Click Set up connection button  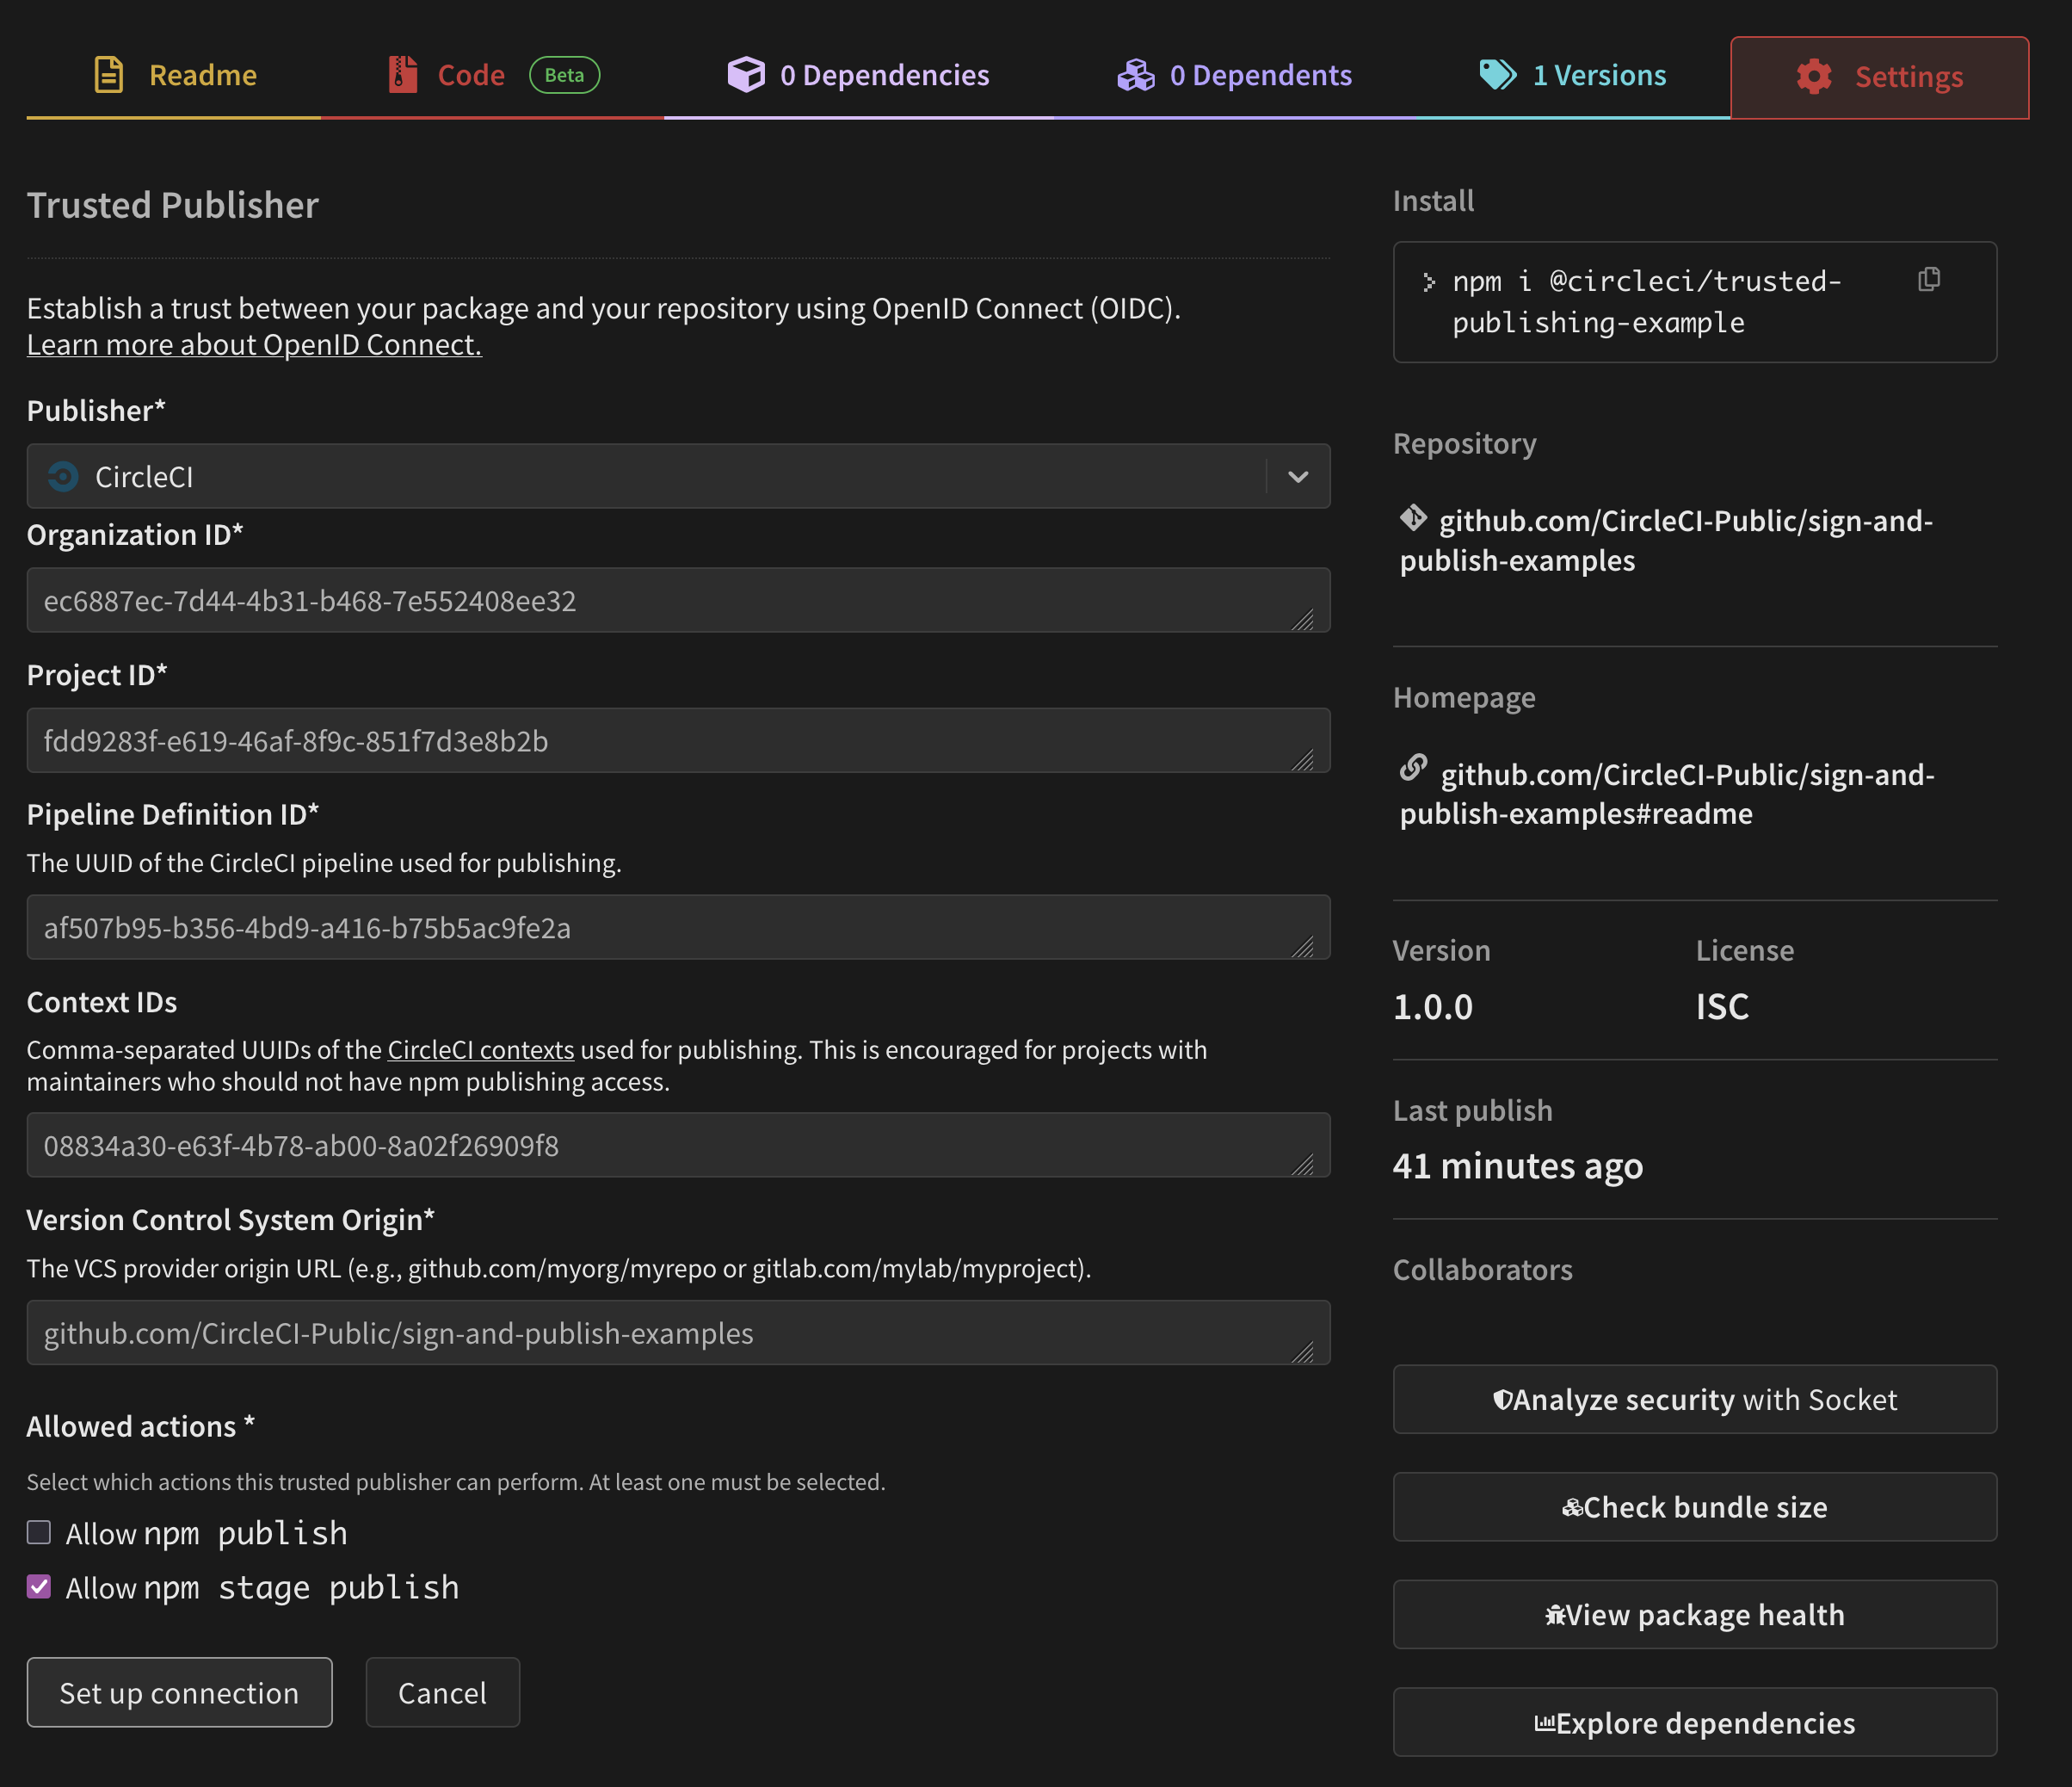(x=180, y=1692)
